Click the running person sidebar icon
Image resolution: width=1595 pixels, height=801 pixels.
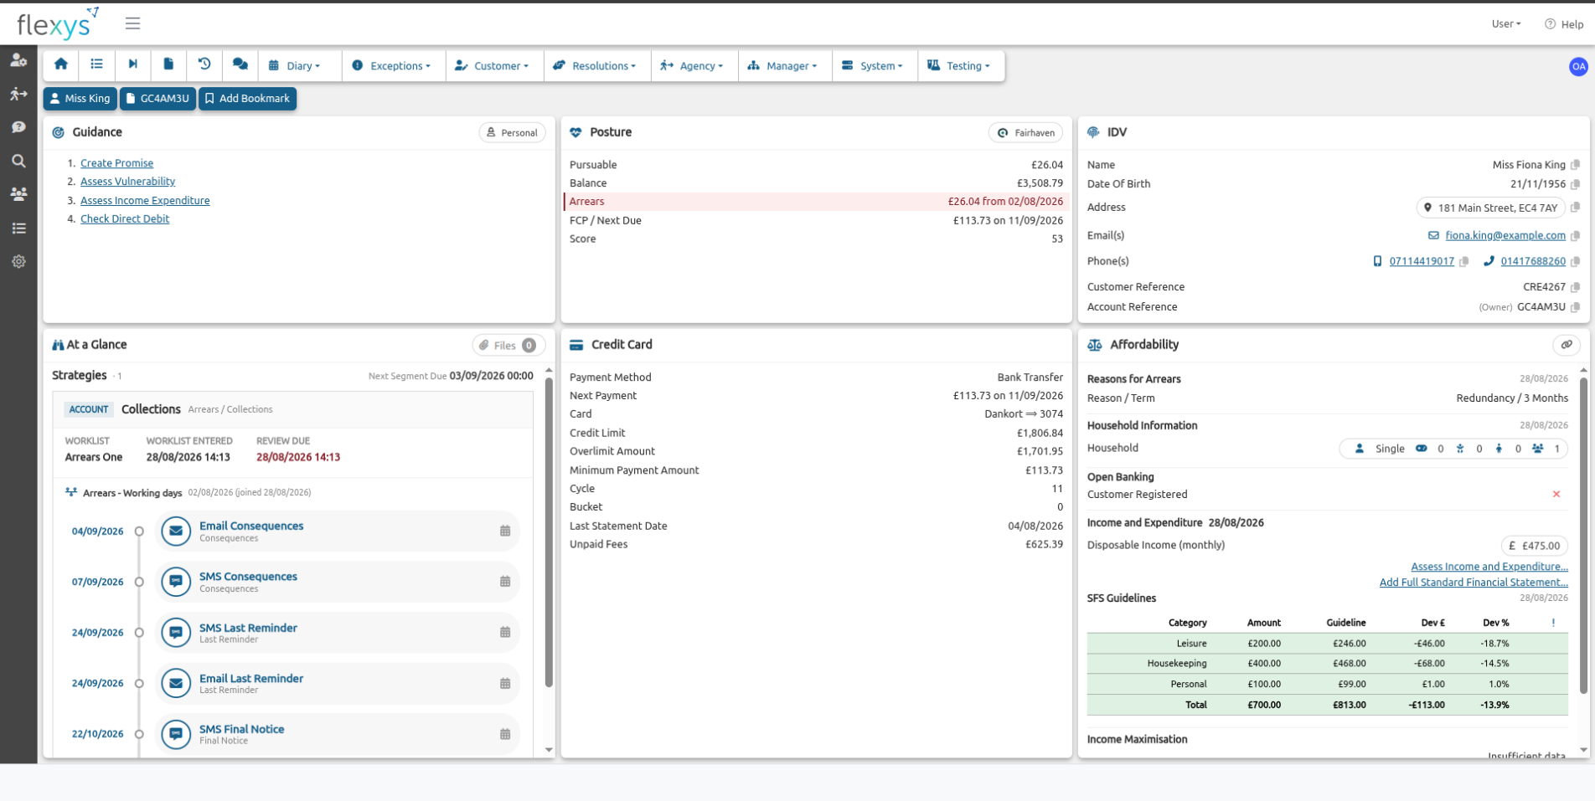[18, 94]
